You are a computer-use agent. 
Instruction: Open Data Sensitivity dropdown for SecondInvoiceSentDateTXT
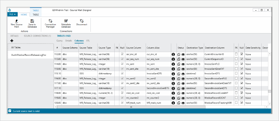(x=253, y=84)
